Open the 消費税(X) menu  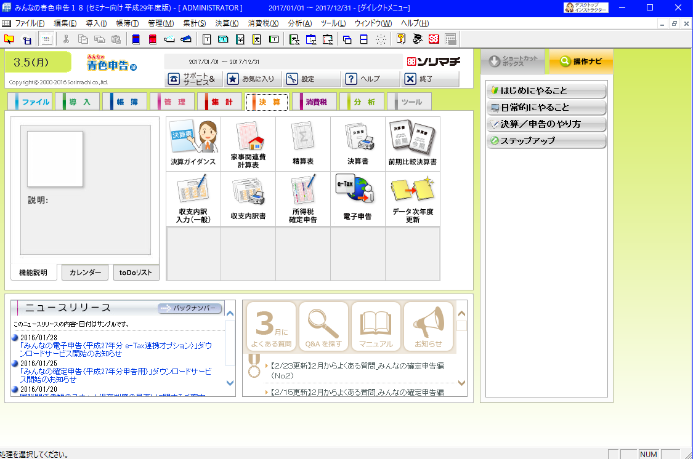[263, 23]
